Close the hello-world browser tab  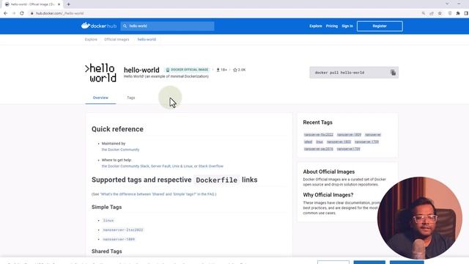[x=59, y=4]
